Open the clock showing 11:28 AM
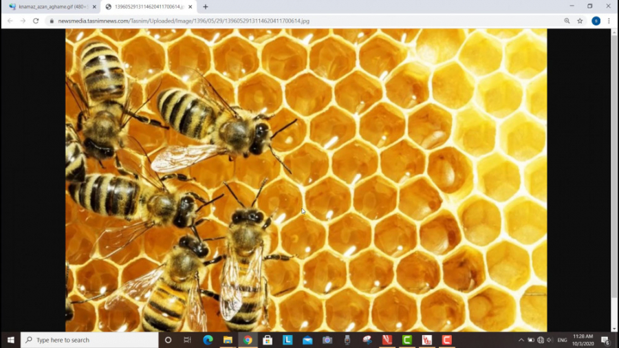The image size is (619, 348). 583,340
